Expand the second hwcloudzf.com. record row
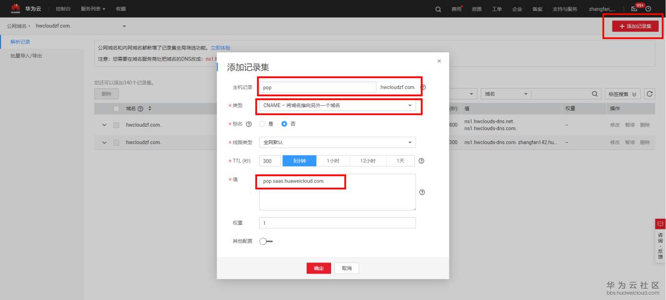The image size is (666, 300). pos(104,142)
